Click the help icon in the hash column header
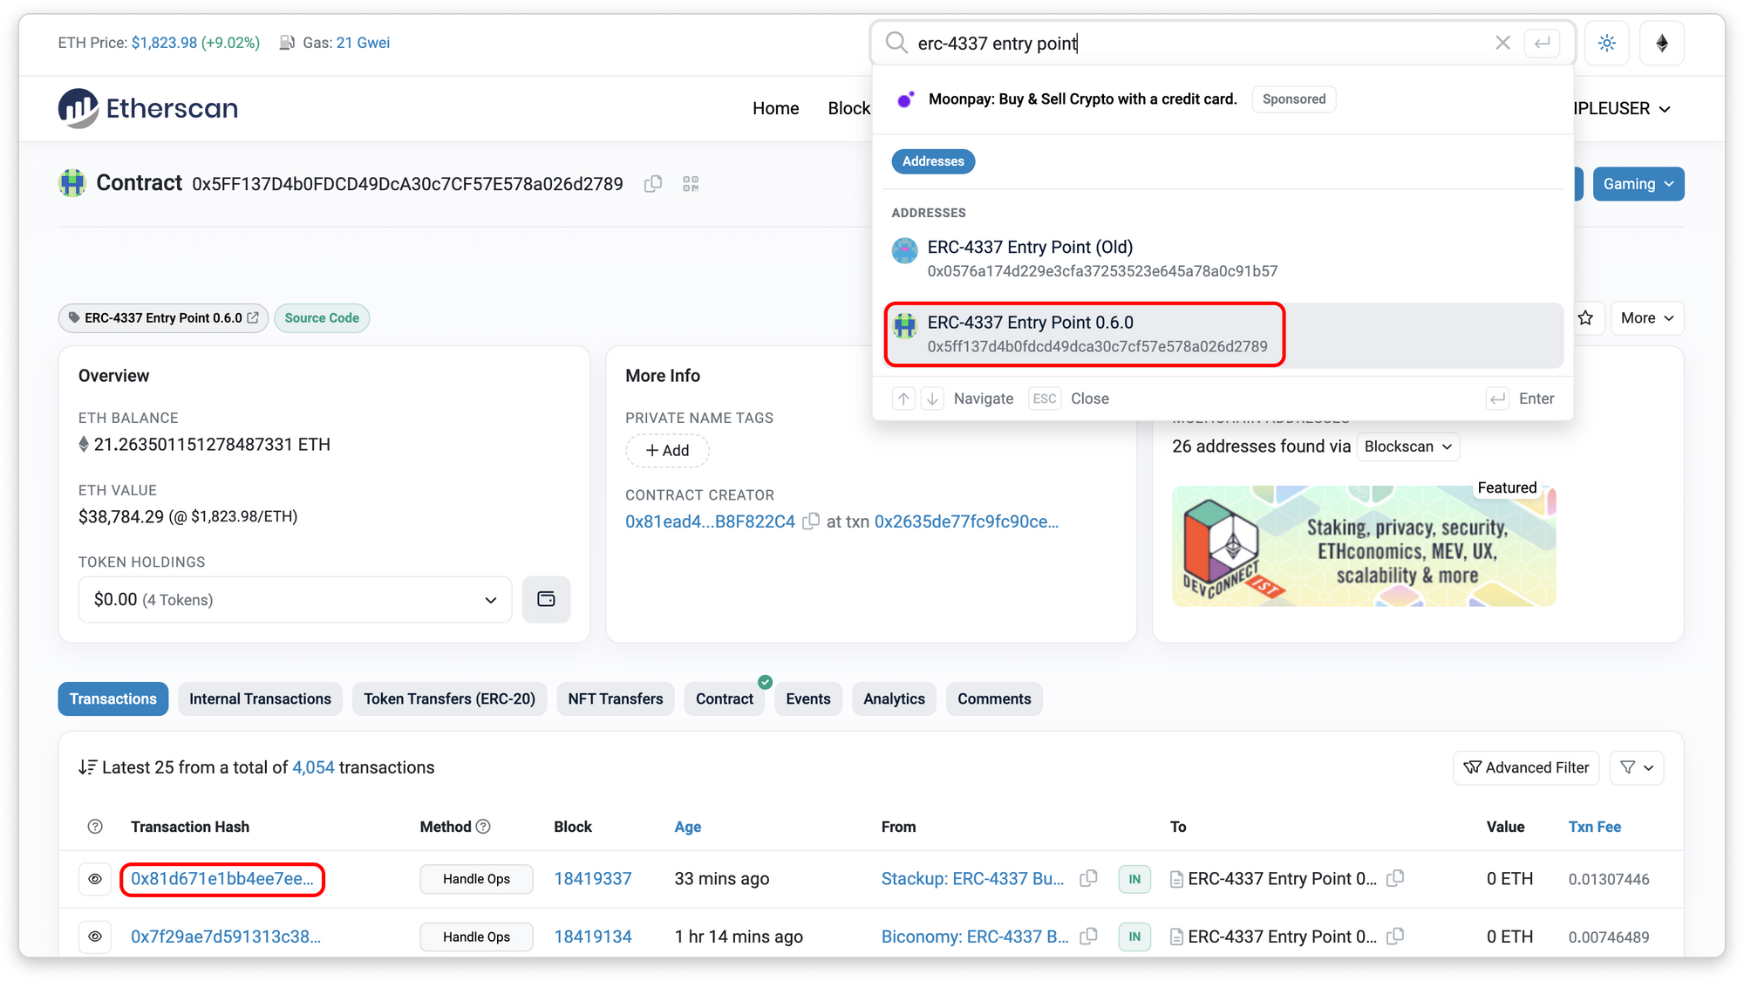The width and height of the screenshot is (1744, 981). tap(95, 827)
